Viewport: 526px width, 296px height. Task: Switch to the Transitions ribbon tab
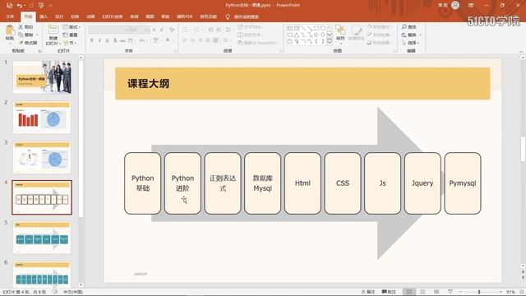tap(75, 16)
